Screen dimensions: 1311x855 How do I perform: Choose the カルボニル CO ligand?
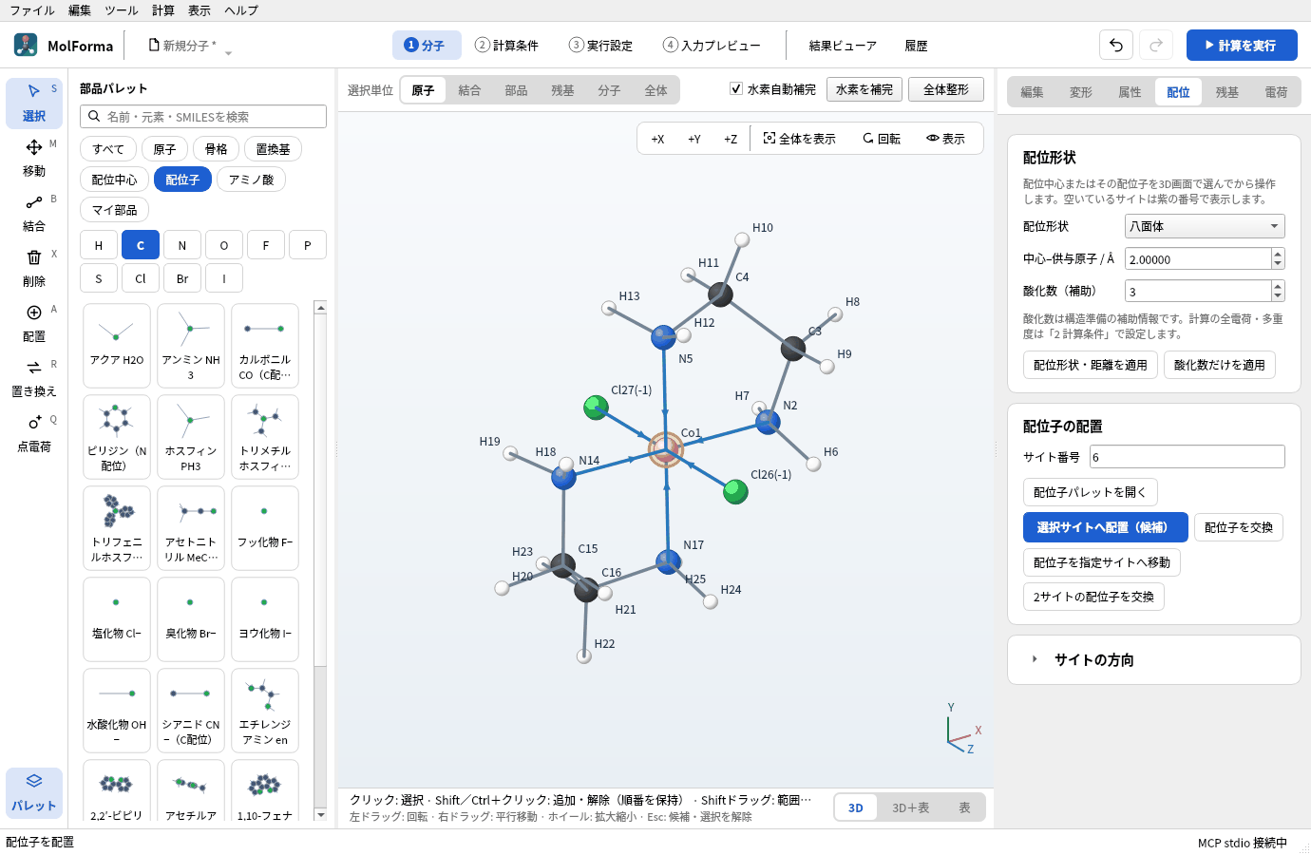pyautogui.click(x=265, y=345)
